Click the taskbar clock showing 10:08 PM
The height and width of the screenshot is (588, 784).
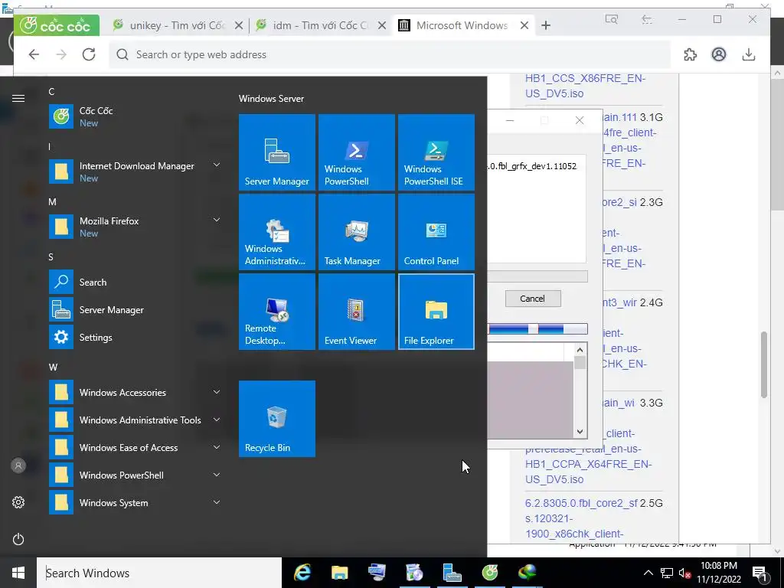point(718,573)
